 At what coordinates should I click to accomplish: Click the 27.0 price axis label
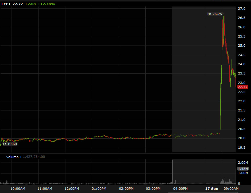pos(242,9)
